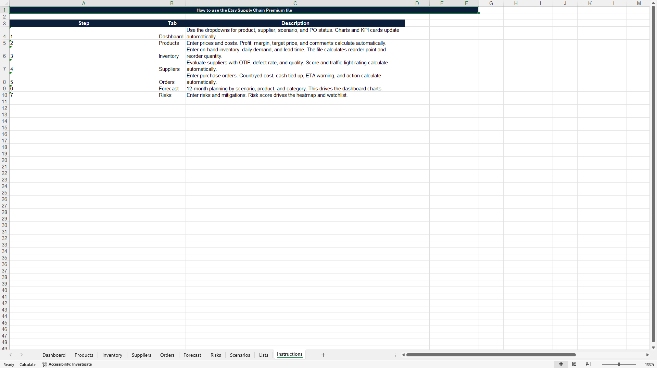Screen dimensions: 657x368
Task: Click the horizontal scrollbar thumb
Action: point(491,355)
